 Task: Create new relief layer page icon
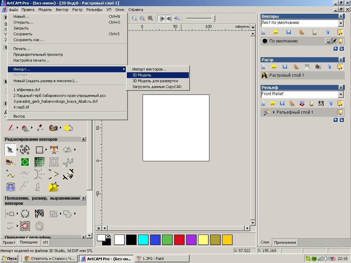pos(264,103)
